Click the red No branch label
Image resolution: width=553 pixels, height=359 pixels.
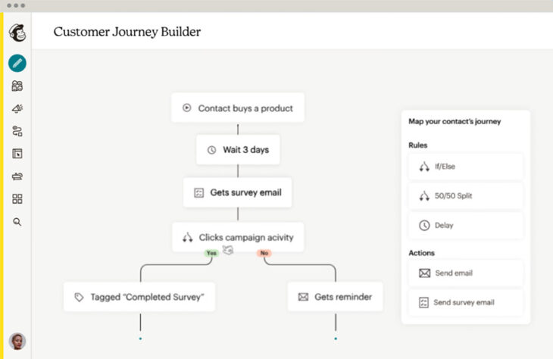(x=264, y=253)
